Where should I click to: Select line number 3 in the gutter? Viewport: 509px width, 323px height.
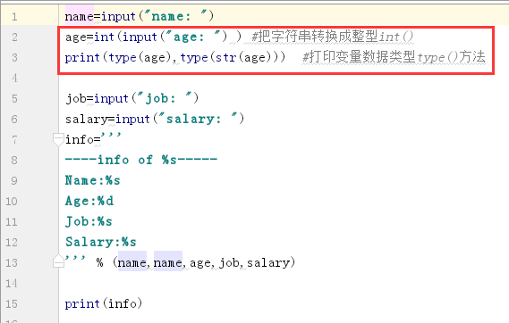[x=14, y=57]
